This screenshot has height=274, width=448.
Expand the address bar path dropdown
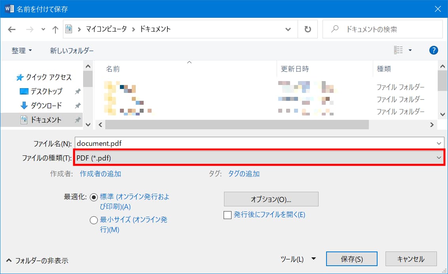289,29
